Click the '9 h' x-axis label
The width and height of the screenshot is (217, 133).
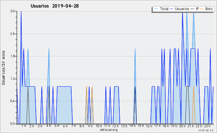[x=90, y=126]
